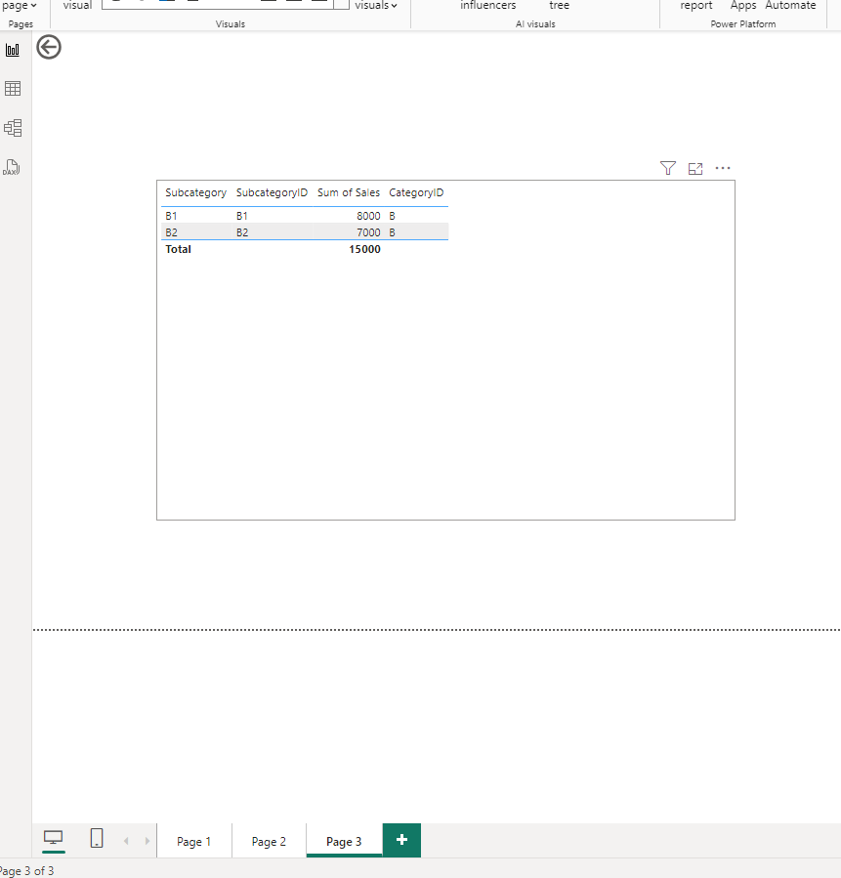Screen dimensions: 841x878
Task: Show filters affecting this visual
Action: click(667, 168)
